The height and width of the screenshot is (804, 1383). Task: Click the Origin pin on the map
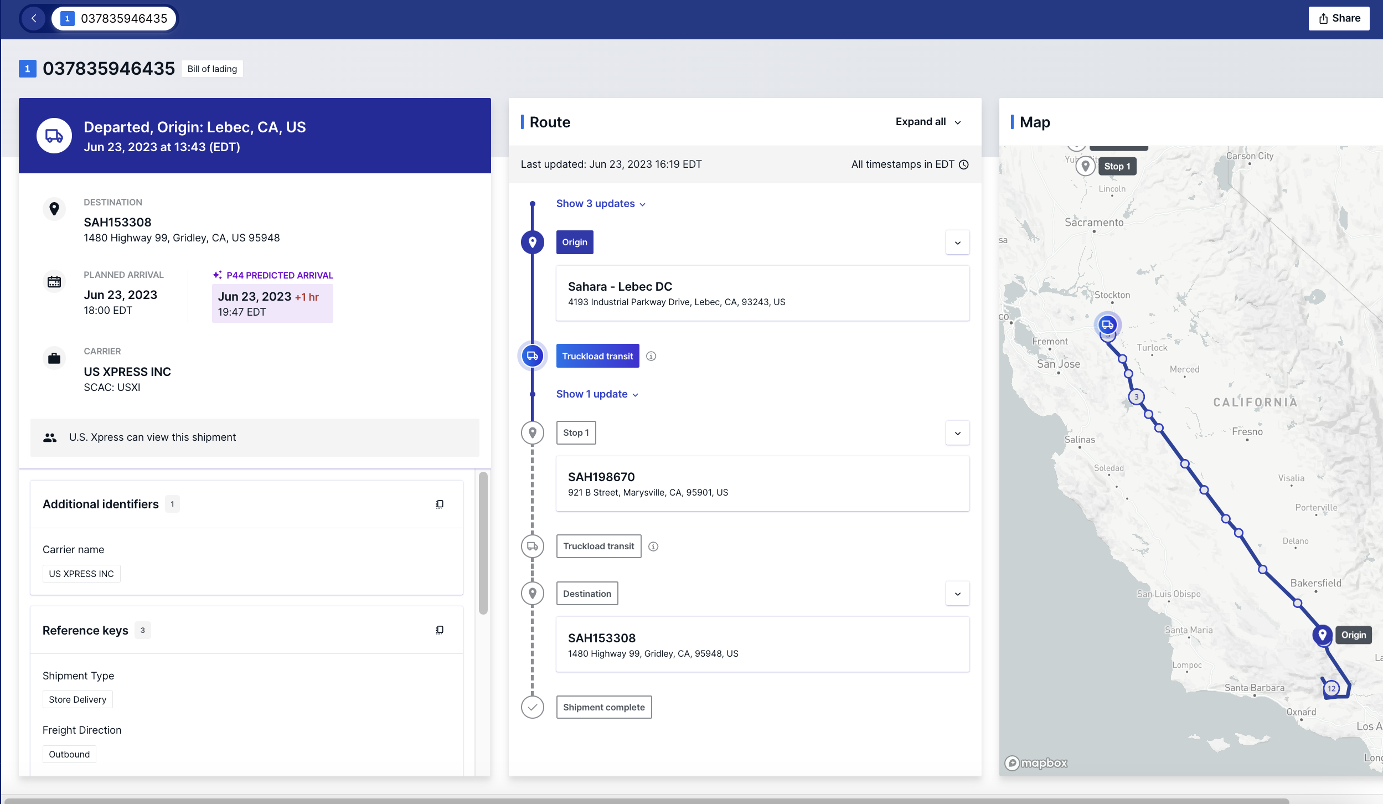1323,635
